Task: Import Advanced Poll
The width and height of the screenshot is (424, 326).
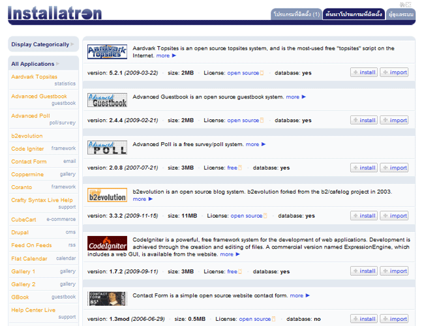Action: tap(394, 168)
